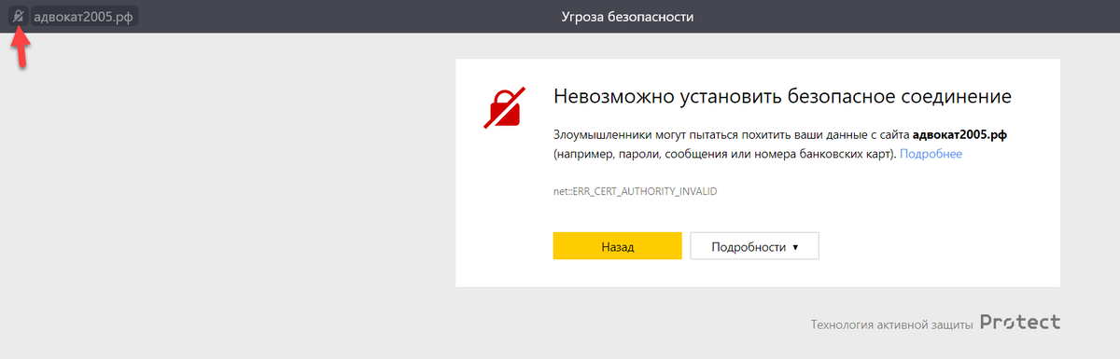Click the Угроза безопасности page title
Viewport: 1120px width, 359px height.
(627, 17)
